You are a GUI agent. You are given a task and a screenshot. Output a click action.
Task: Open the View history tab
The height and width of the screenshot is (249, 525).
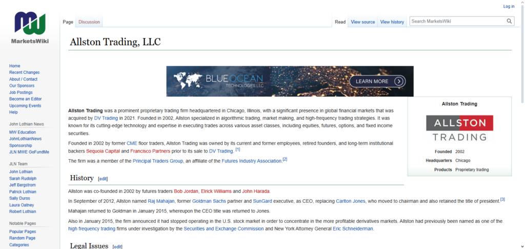coord(392,22)
